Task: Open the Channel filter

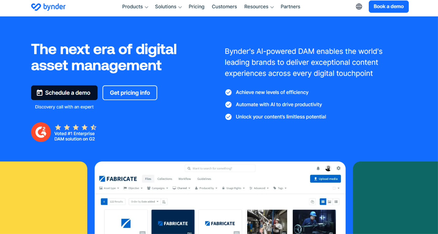Action: point(181,188)
